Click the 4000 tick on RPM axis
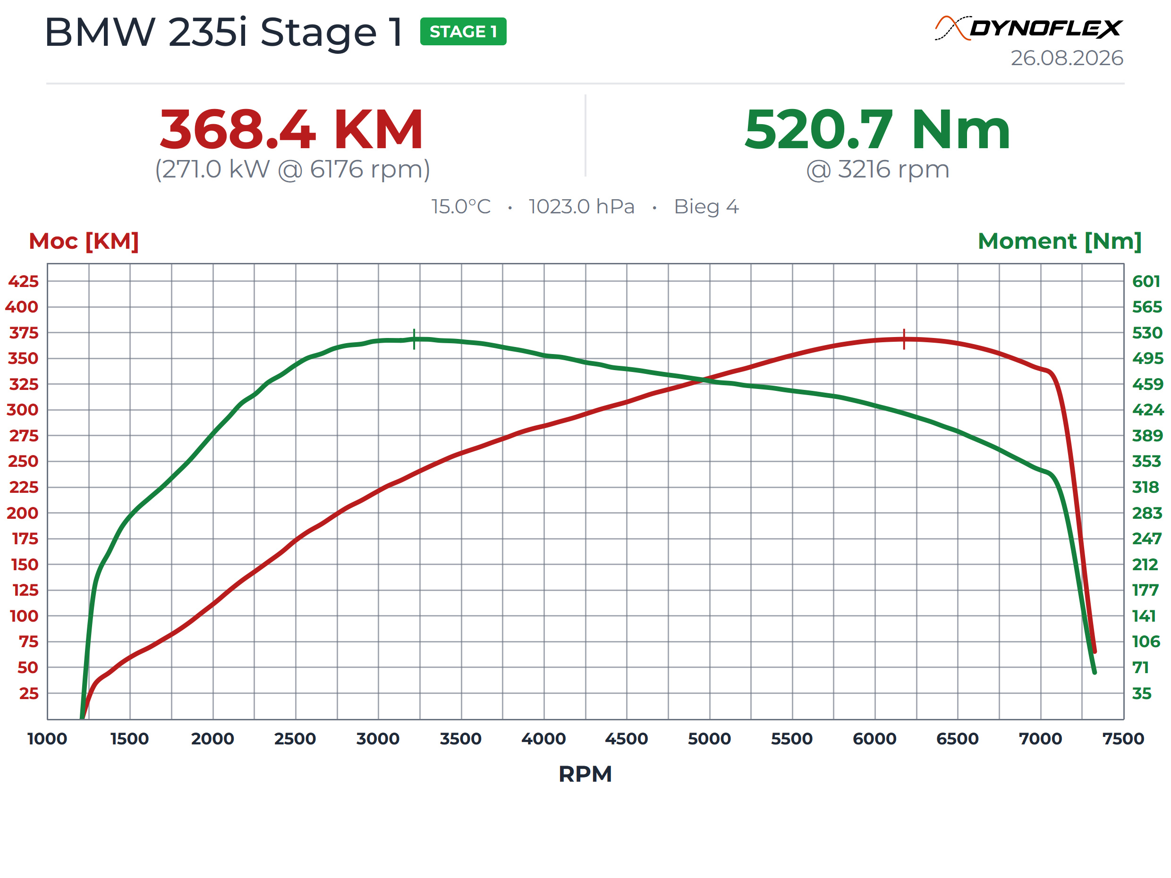This screenshot has width=1171, height=878. 543,739
